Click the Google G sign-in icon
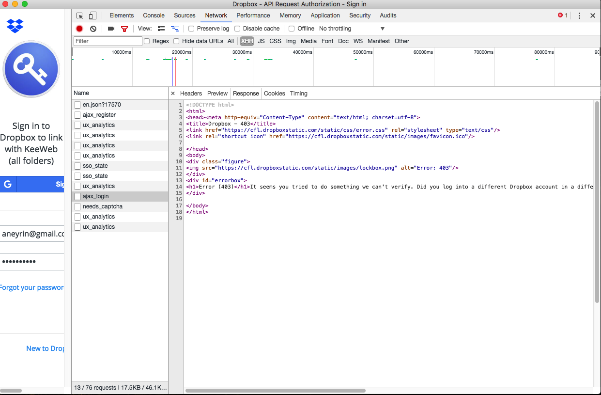 (x=8, y=184)
